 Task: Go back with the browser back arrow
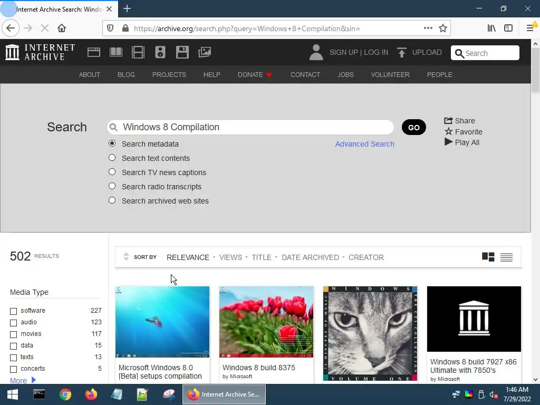11,28
